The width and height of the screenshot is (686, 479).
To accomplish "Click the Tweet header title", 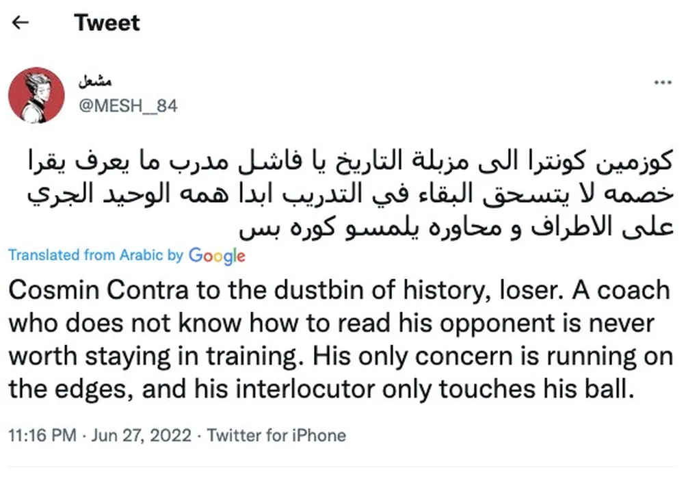I will pyautogui.click(x=107, y=23).
